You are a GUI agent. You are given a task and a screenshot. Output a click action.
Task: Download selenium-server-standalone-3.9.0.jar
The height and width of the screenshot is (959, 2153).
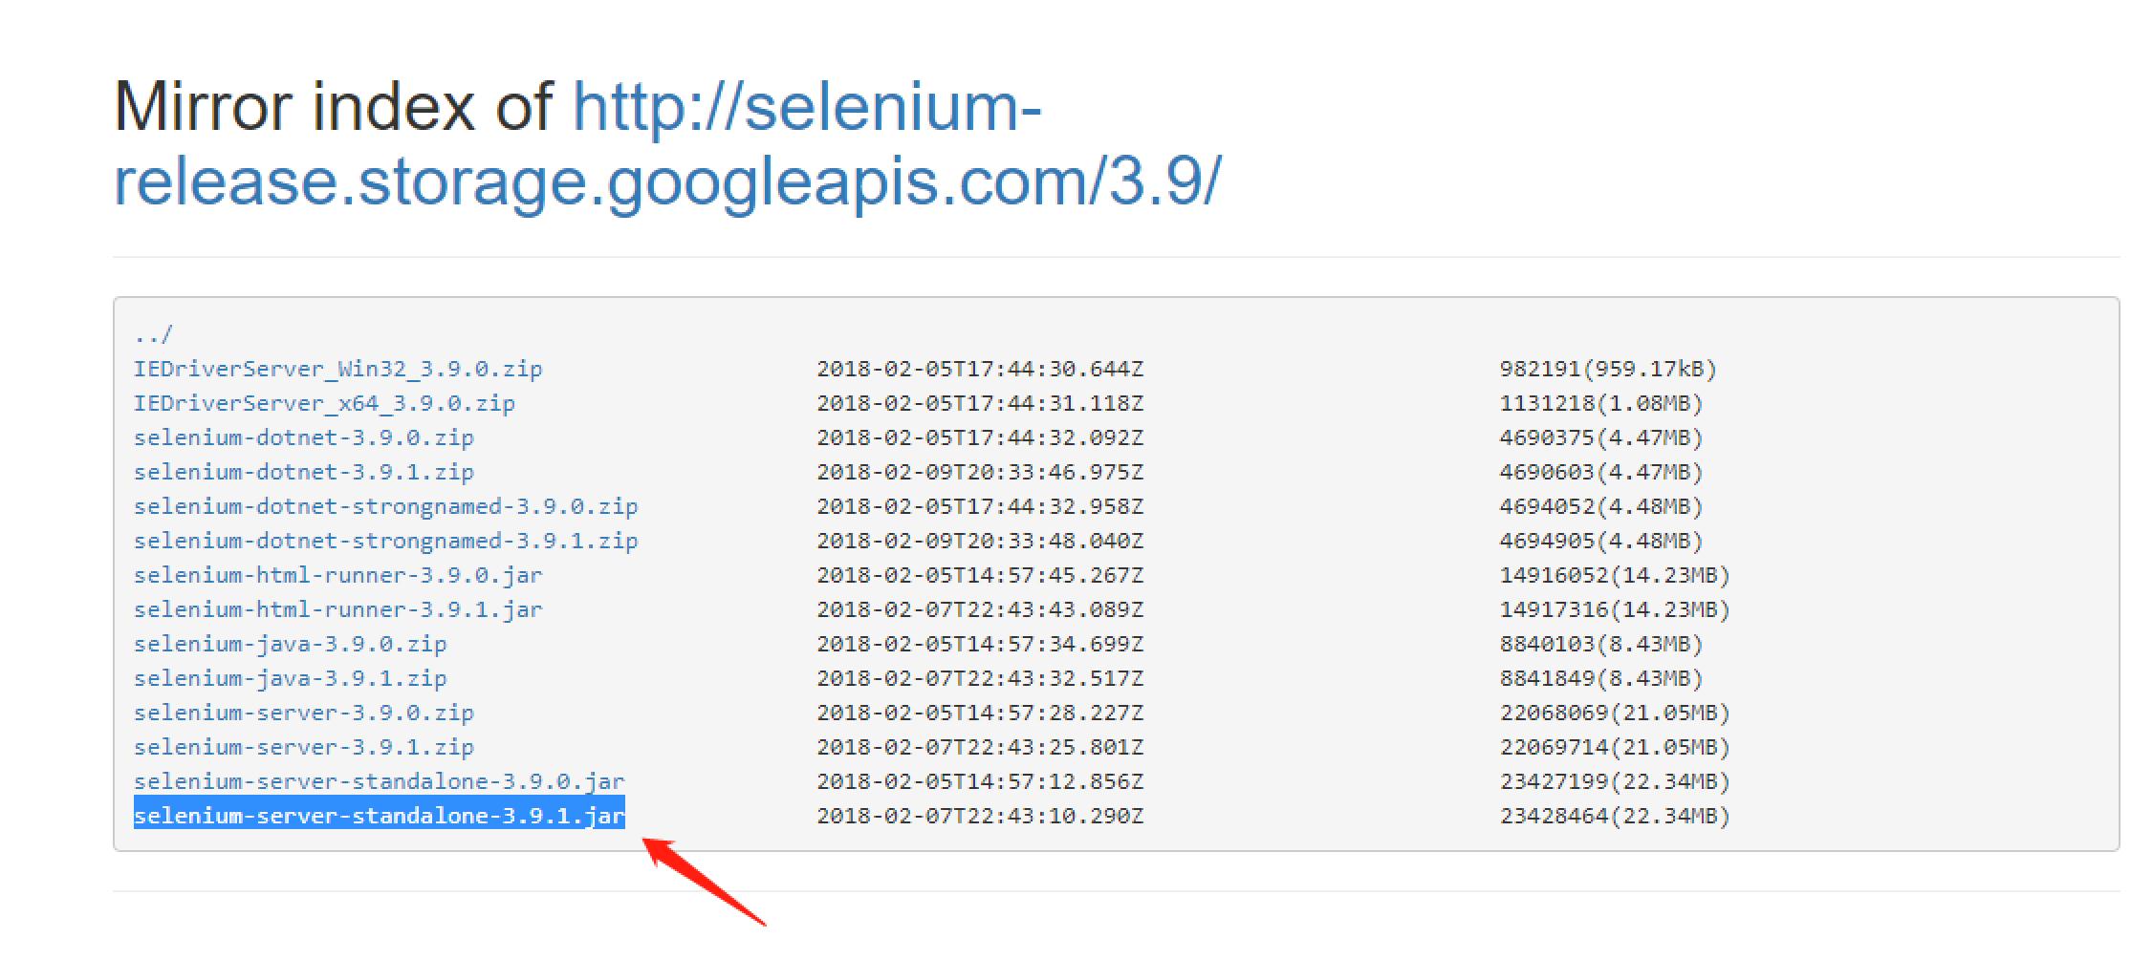(x=379, y=781)
